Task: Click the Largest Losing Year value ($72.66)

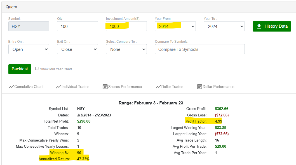Action: [x=222, y=134]
